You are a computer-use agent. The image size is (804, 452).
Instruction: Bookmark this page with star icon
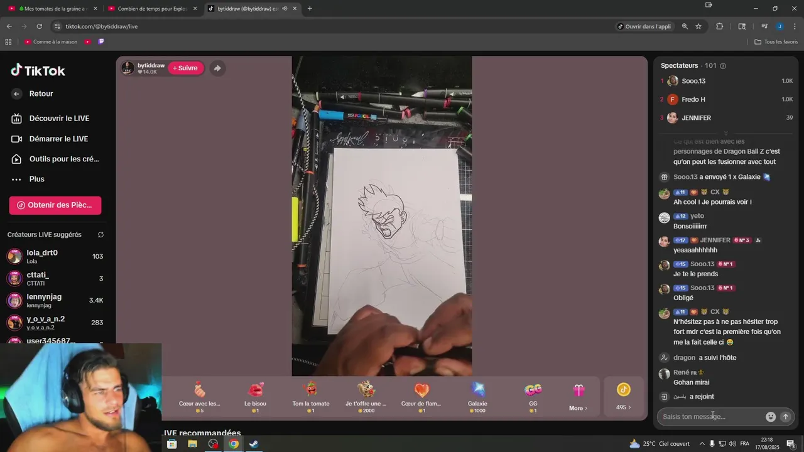tap(698, 26)
